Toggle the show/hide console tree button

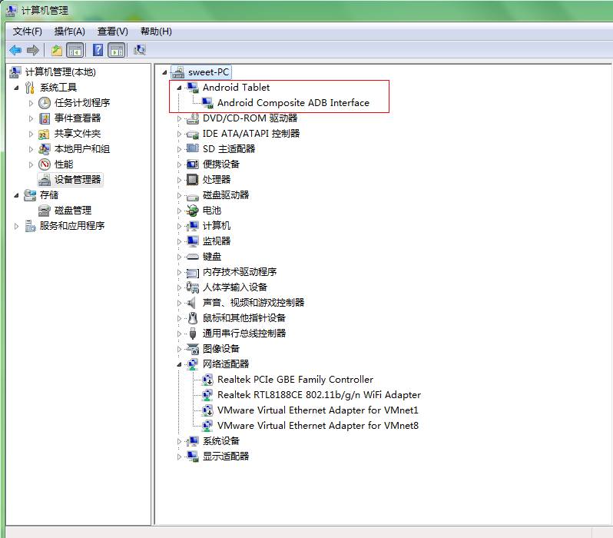pyautogui.click(x=75, y=50)
